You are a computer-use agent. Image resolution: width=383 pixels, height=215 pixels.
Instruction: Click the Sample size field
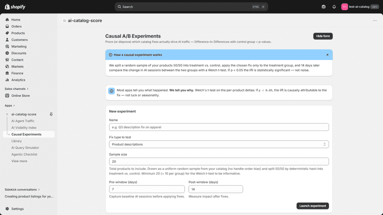tap(219, 161)
